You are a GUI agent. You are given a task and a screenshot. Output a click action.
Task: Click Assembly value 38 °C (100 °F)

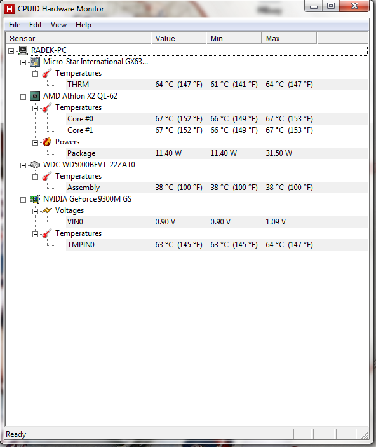tap(178, 188)
